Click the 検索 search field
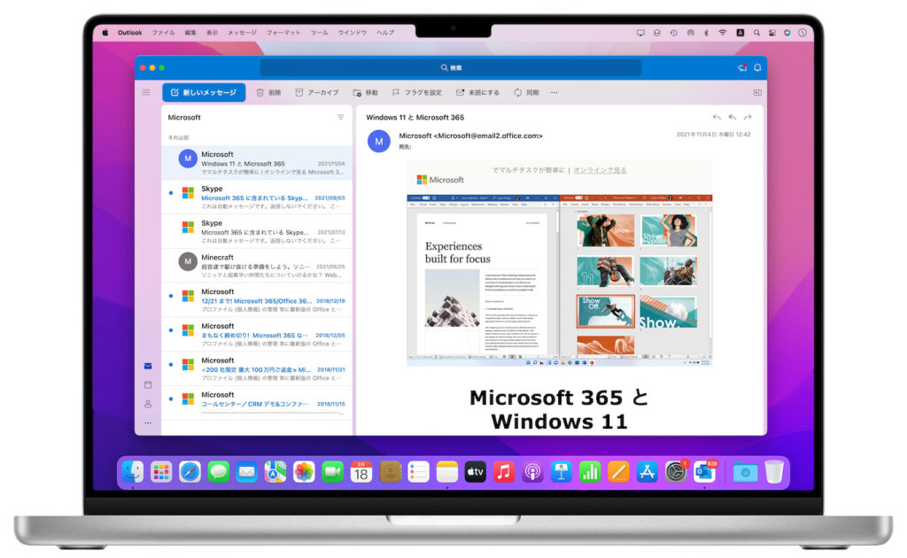907x558 pixels. tap(451, 68)
